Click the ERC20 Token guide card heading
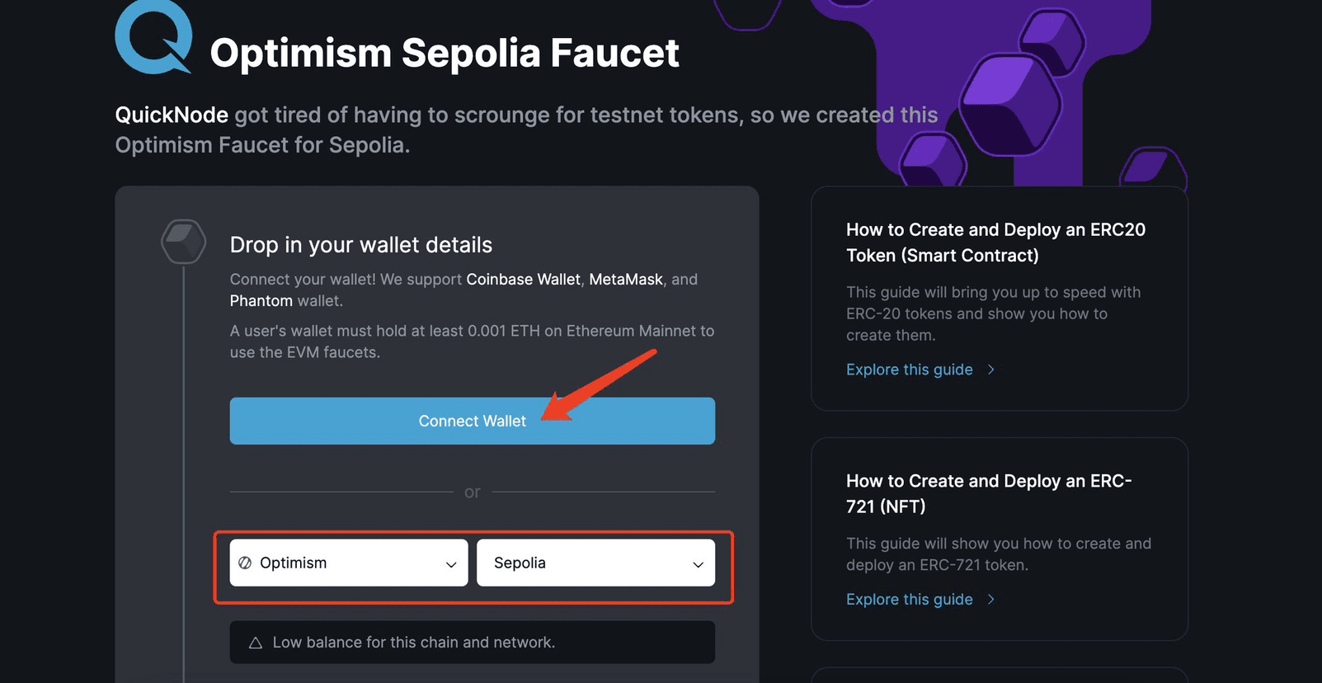 (x=995, y=243)
